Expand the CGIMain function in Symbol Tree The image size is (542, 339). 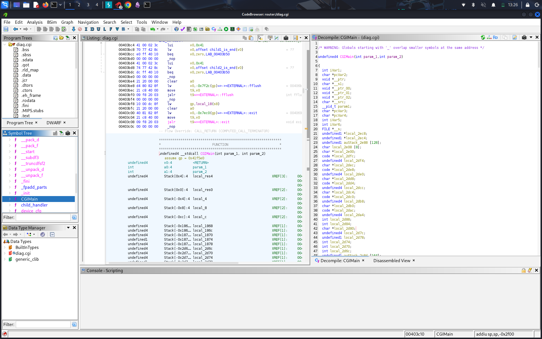(10, 199)
